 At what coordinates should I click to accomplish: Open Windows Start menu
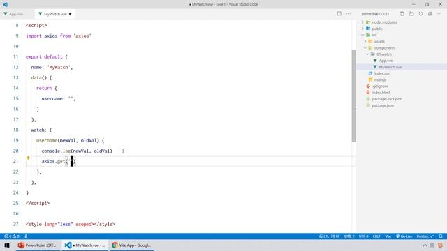tap(7, 245)
